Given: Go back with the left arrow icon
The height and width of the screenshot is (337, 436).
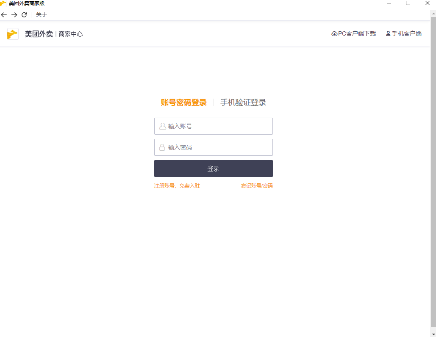Looking at the screenshot, I should [4, 15].
